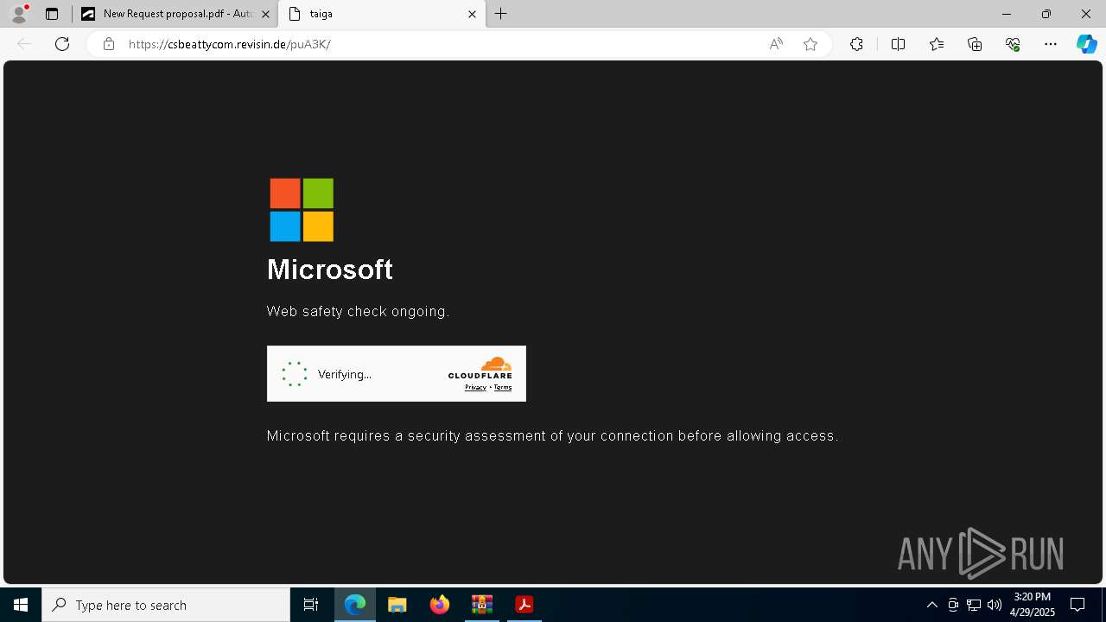This screenshot has height=622, width=1106.
Task: Open the notification center
Action: [x=1077, y=605]
